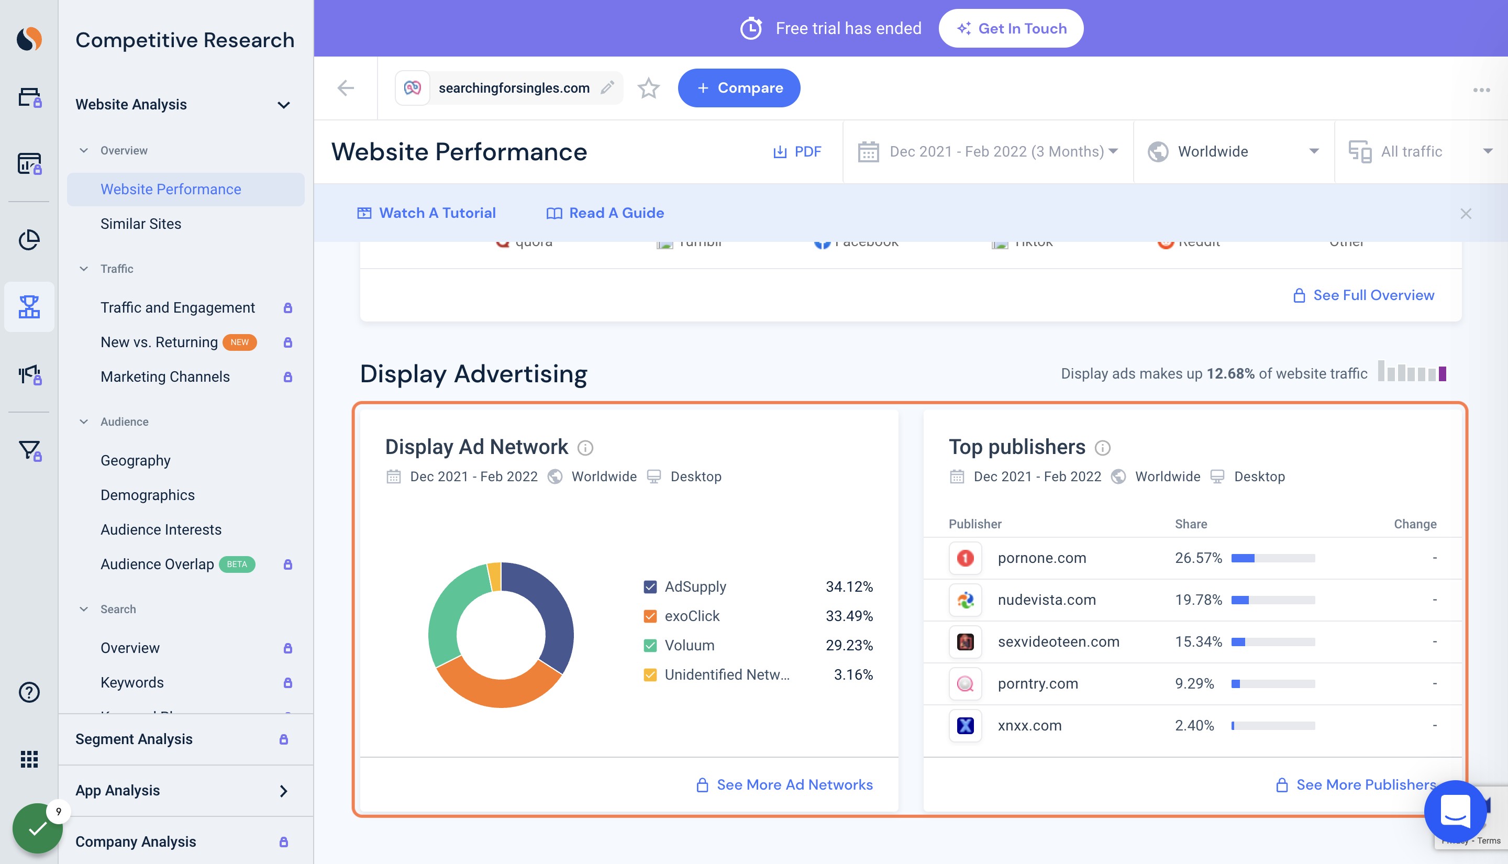Open the funnel sidebar icon

coord(29,450)
